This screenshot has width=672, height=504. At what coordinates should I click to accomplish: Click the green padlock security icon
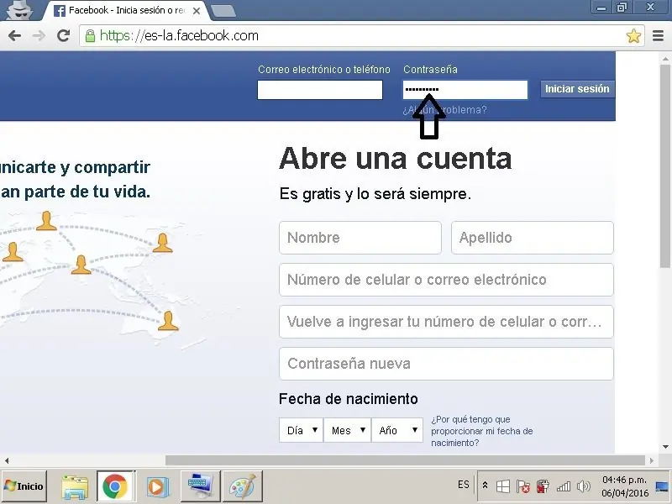coord(90,35)
